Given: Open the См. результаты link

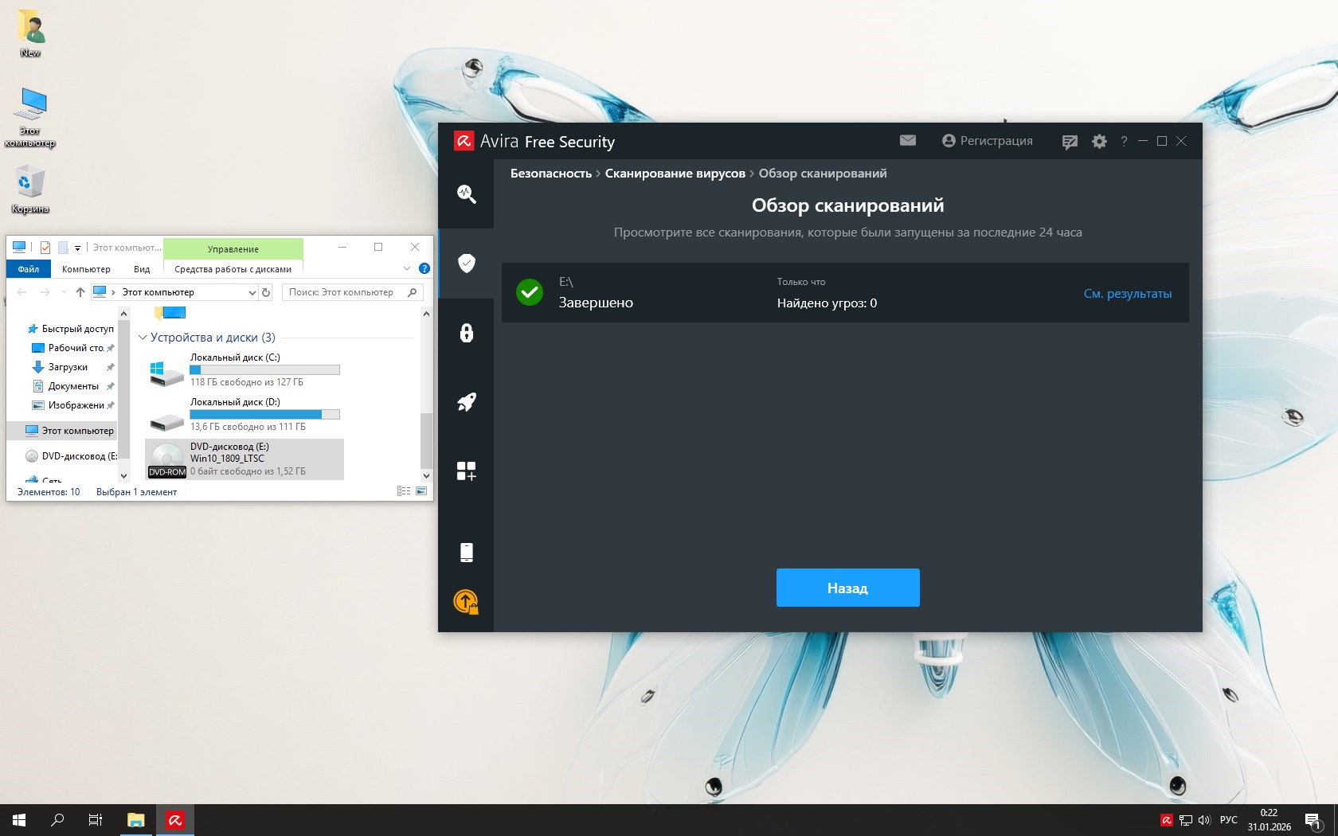Looking at the screenshot, I should coord(1127,293).
